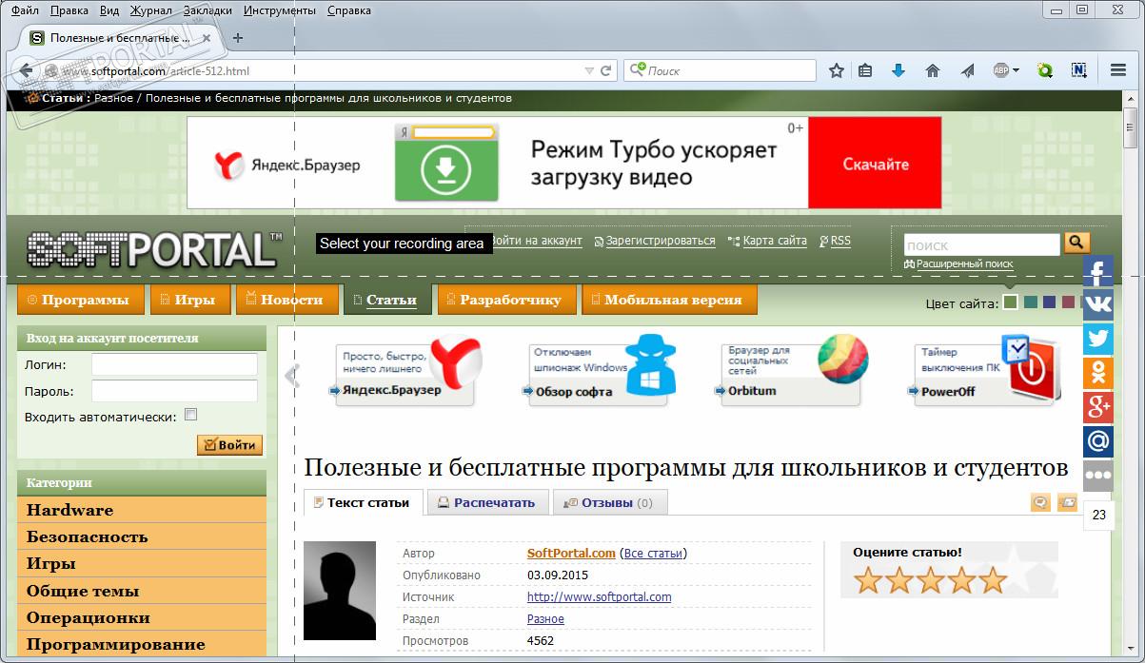The image size is (1145, 663).
Task: Open the Adblock Plus dropdown arrow
Action: [1016, 70]
